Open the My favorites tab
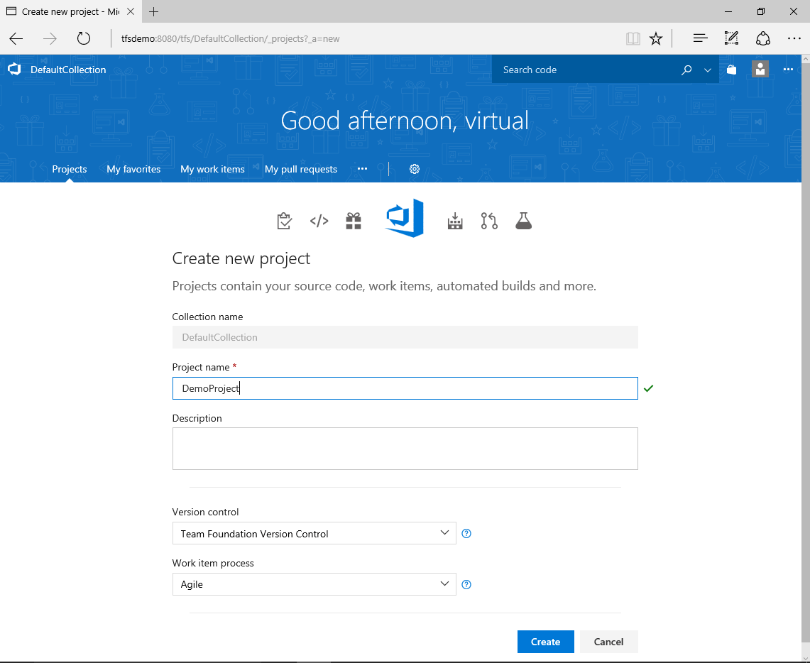 (x=133, y=169)
